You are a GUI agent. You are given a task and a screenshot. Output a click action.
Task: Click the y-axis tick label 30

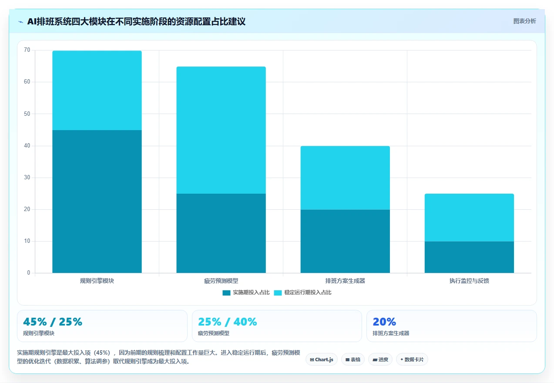(27, 178)
